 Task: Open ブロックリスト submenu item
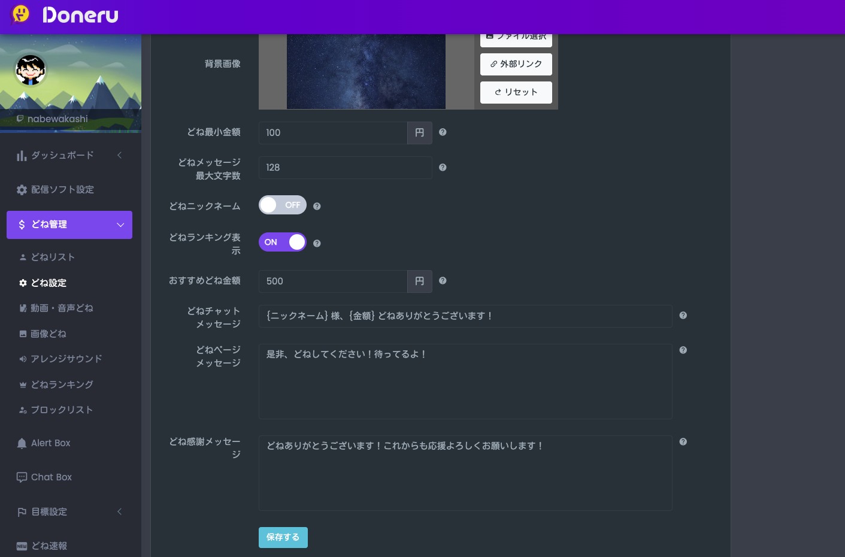[x=62, y=410]
